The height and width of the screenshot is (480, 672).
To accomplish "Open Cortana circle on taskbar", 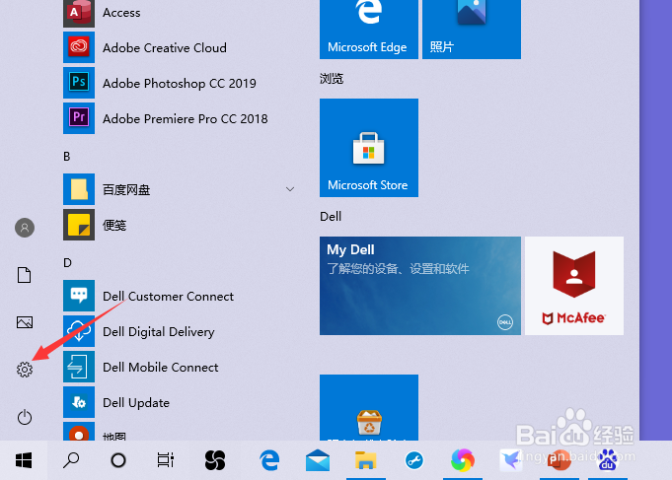I will [x=117, y=460].
